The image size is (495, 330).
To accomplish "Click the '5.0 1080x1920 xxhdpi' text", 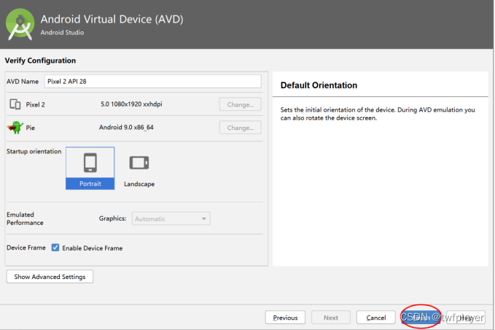I will pyautogui.click(x=131, y=104).
